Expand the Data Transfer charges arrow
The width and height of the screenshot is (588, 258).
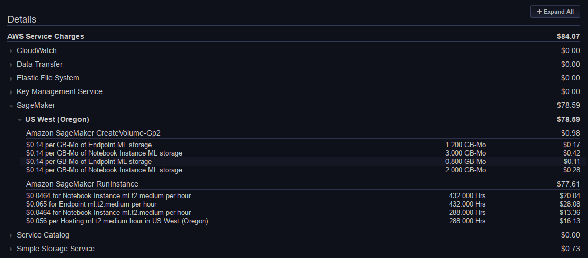tap(11, 65)
